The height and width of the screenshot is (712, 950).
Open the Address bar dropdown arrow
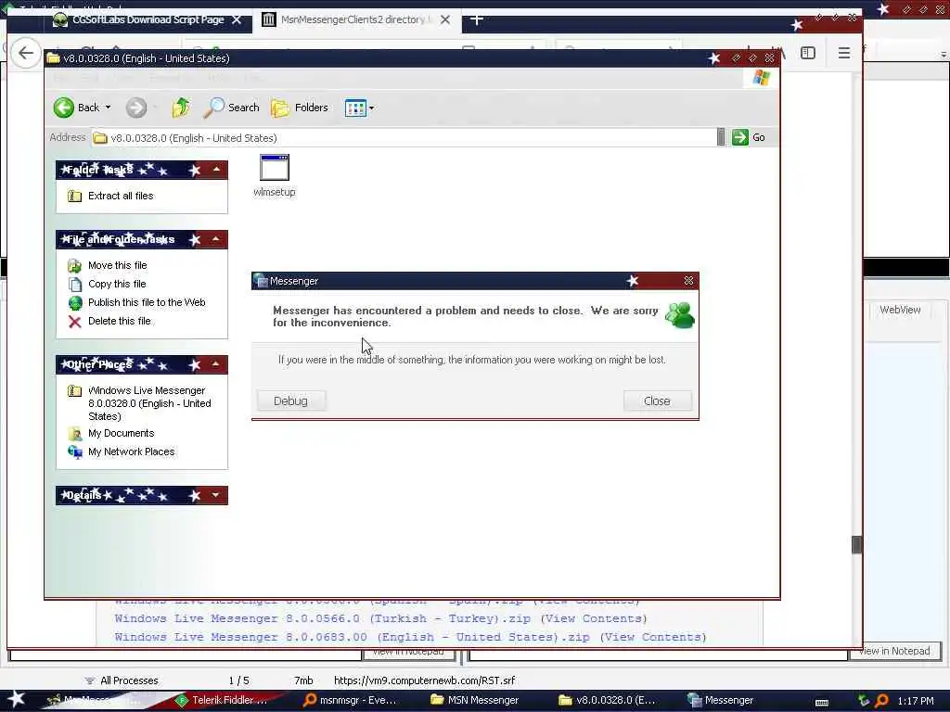pos(720,137)
